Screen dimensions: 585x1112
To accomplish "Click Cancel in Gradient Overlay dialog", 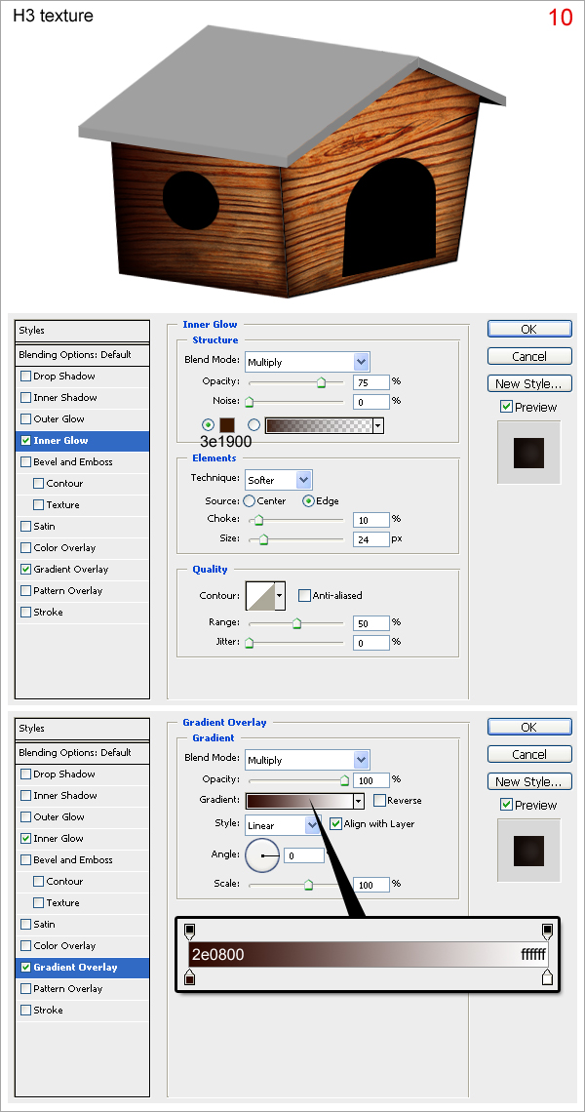I will (x=529, y=754).
